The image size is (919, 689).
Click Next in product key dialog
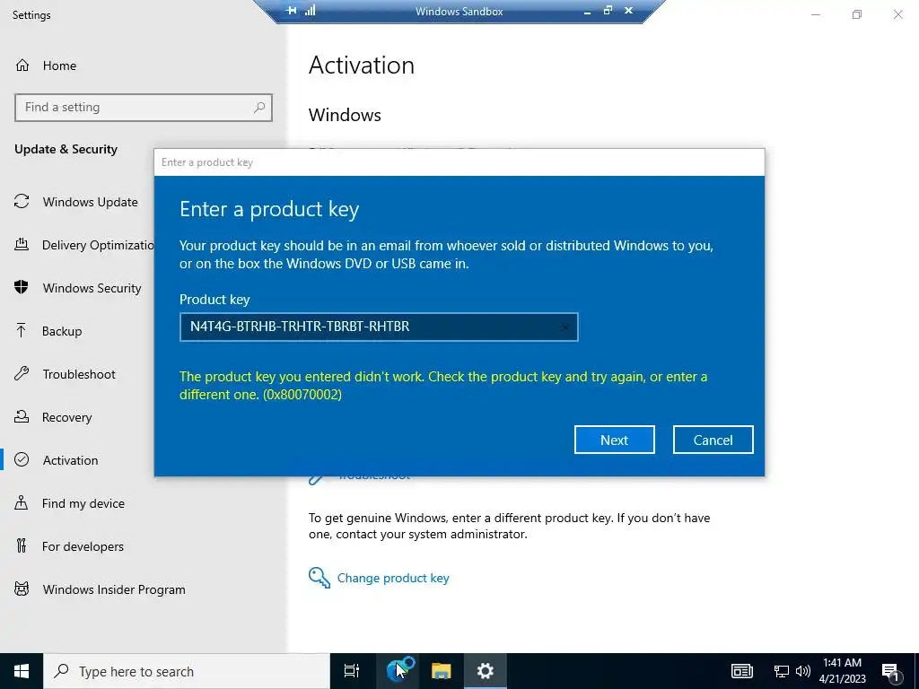coord(614,440)
